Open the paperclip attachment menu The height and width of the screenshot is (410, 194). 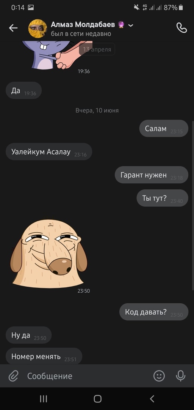(13, 376)
